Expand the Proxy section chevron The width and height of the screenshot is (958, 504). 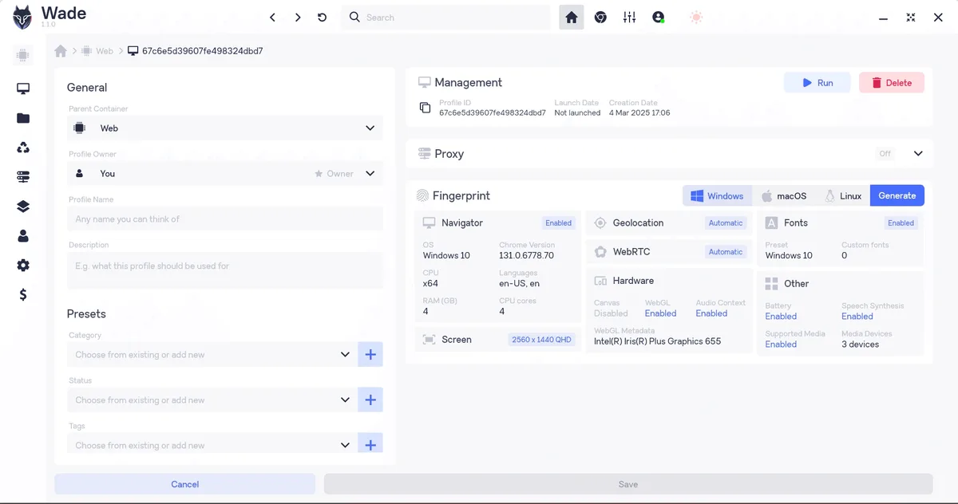point(918,154)
